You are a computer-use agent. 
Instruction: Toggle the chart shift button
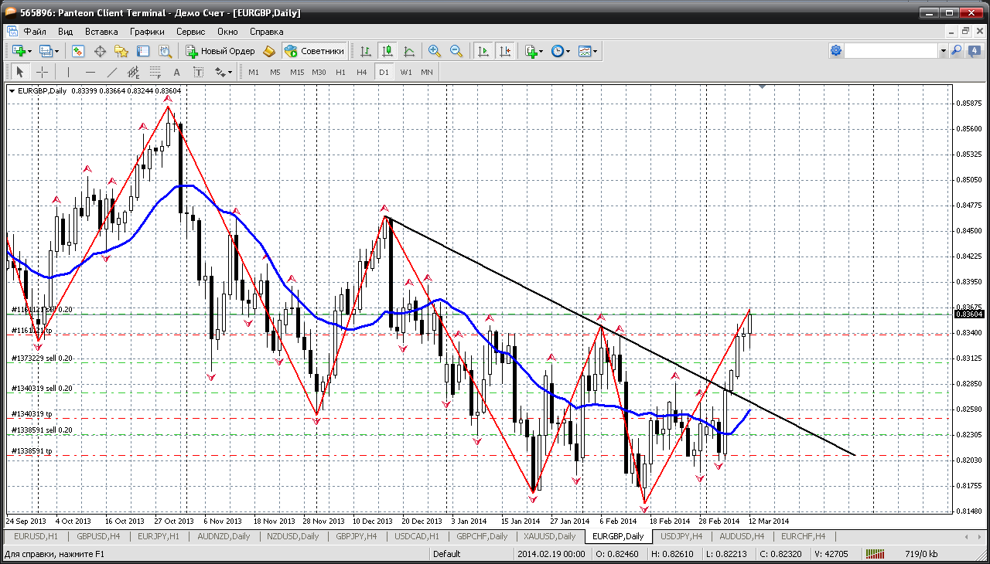coord(505,51)
